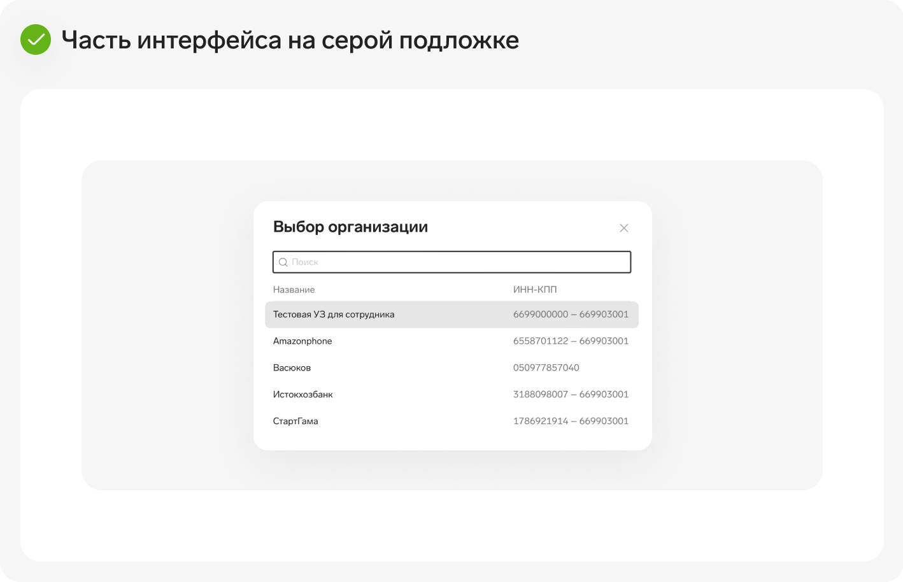Click the green checkmark icon near heading

click(x=36, y=39)
